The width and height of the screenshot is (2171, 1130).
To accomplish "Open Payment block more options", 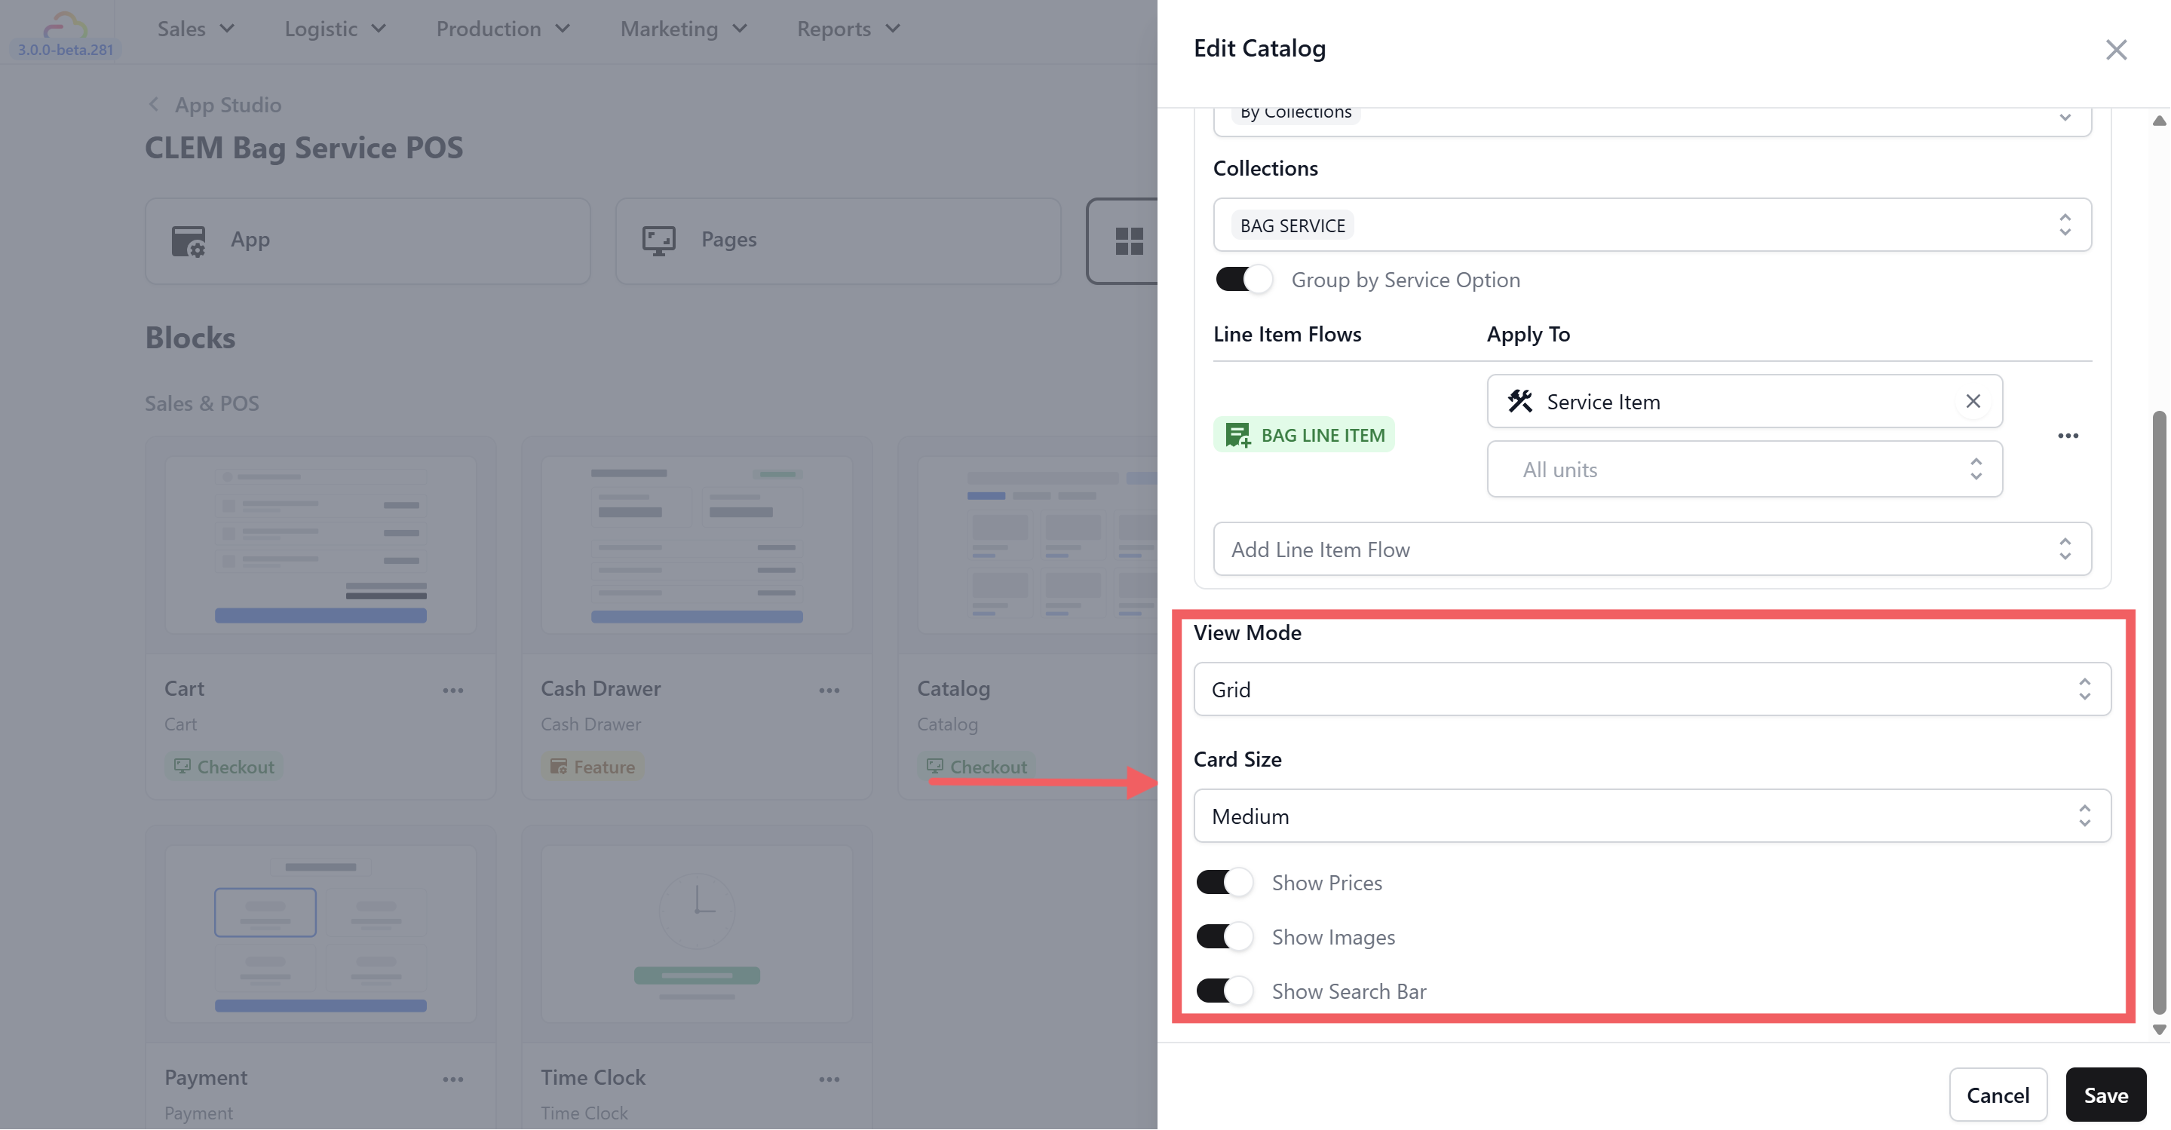I will [452, 1079].
